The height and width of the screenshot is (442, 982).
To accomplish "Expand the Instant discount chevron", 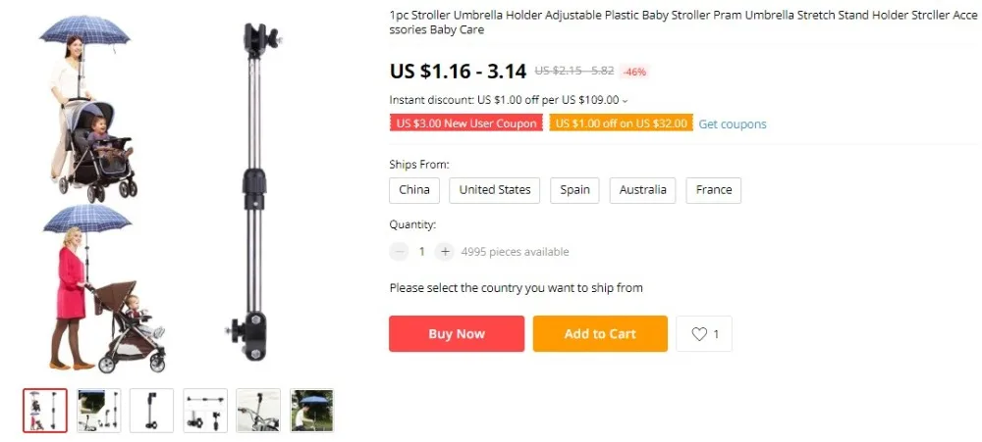I will [x=625, y=101].
